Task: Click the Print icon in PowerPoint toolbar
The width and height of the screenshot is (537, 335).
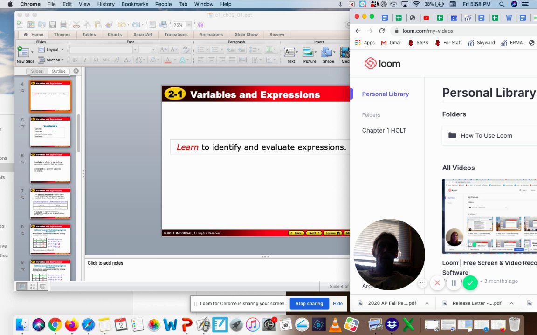Action: [x=63, y=25]
